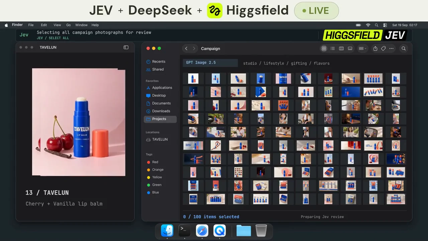Screen dimensions: 428x241
Task: Click the LIVE badge in top banner
Action: click(316, 11)
